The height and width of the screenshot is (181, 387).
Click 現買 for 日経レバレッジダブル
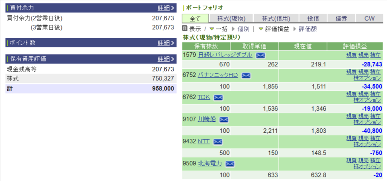[352, 55]
